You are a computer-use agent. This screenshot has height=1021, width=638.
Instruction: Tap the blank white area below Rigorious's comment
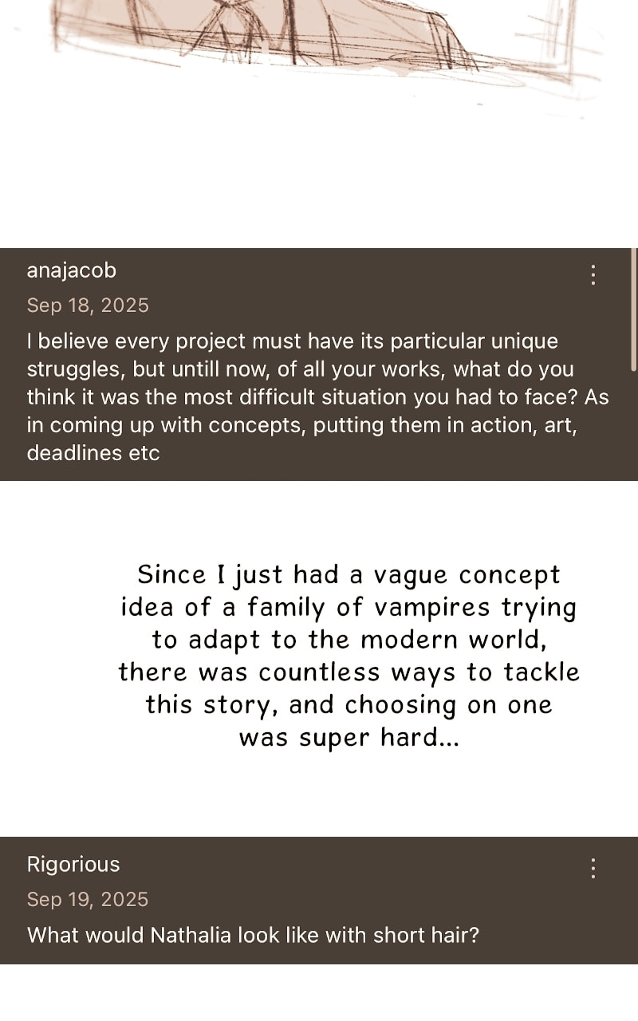(x=319, y=992)
